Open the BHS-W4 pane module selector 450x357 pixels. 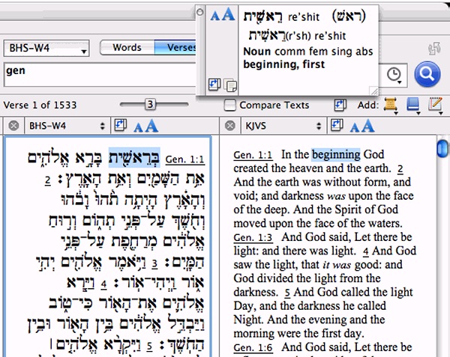67,126
